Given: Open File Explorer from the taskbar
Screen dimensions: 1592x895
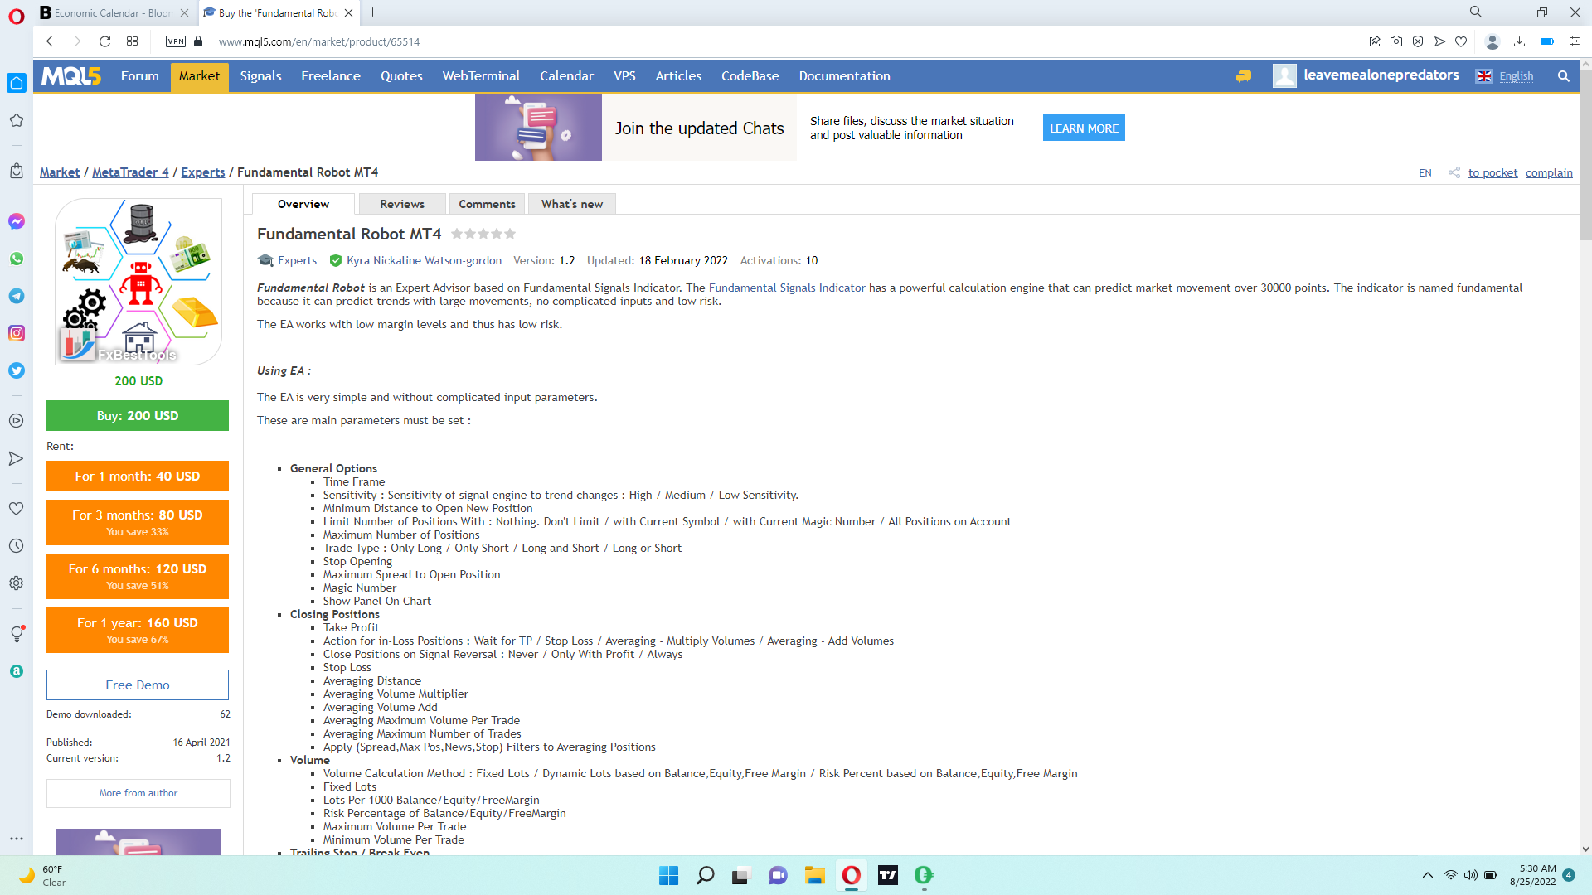Looking at the screenshot, I should (814, 875).
